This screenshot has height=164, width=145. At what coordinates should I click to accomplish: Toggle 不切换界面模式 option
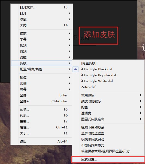pos(108,145)
